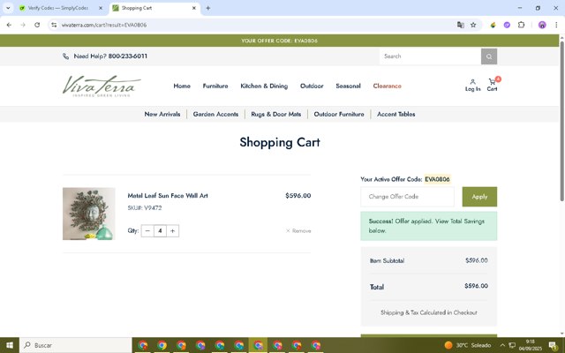Screen dimensions: 565x353
Task: Open Metal Leaf Sun Face Wall Art link
Action: pos(168,196)
